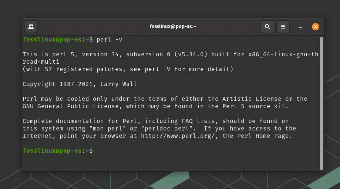
Task: Click the window title fosslinux@pop-os: ~
Action: click(173, 27)
